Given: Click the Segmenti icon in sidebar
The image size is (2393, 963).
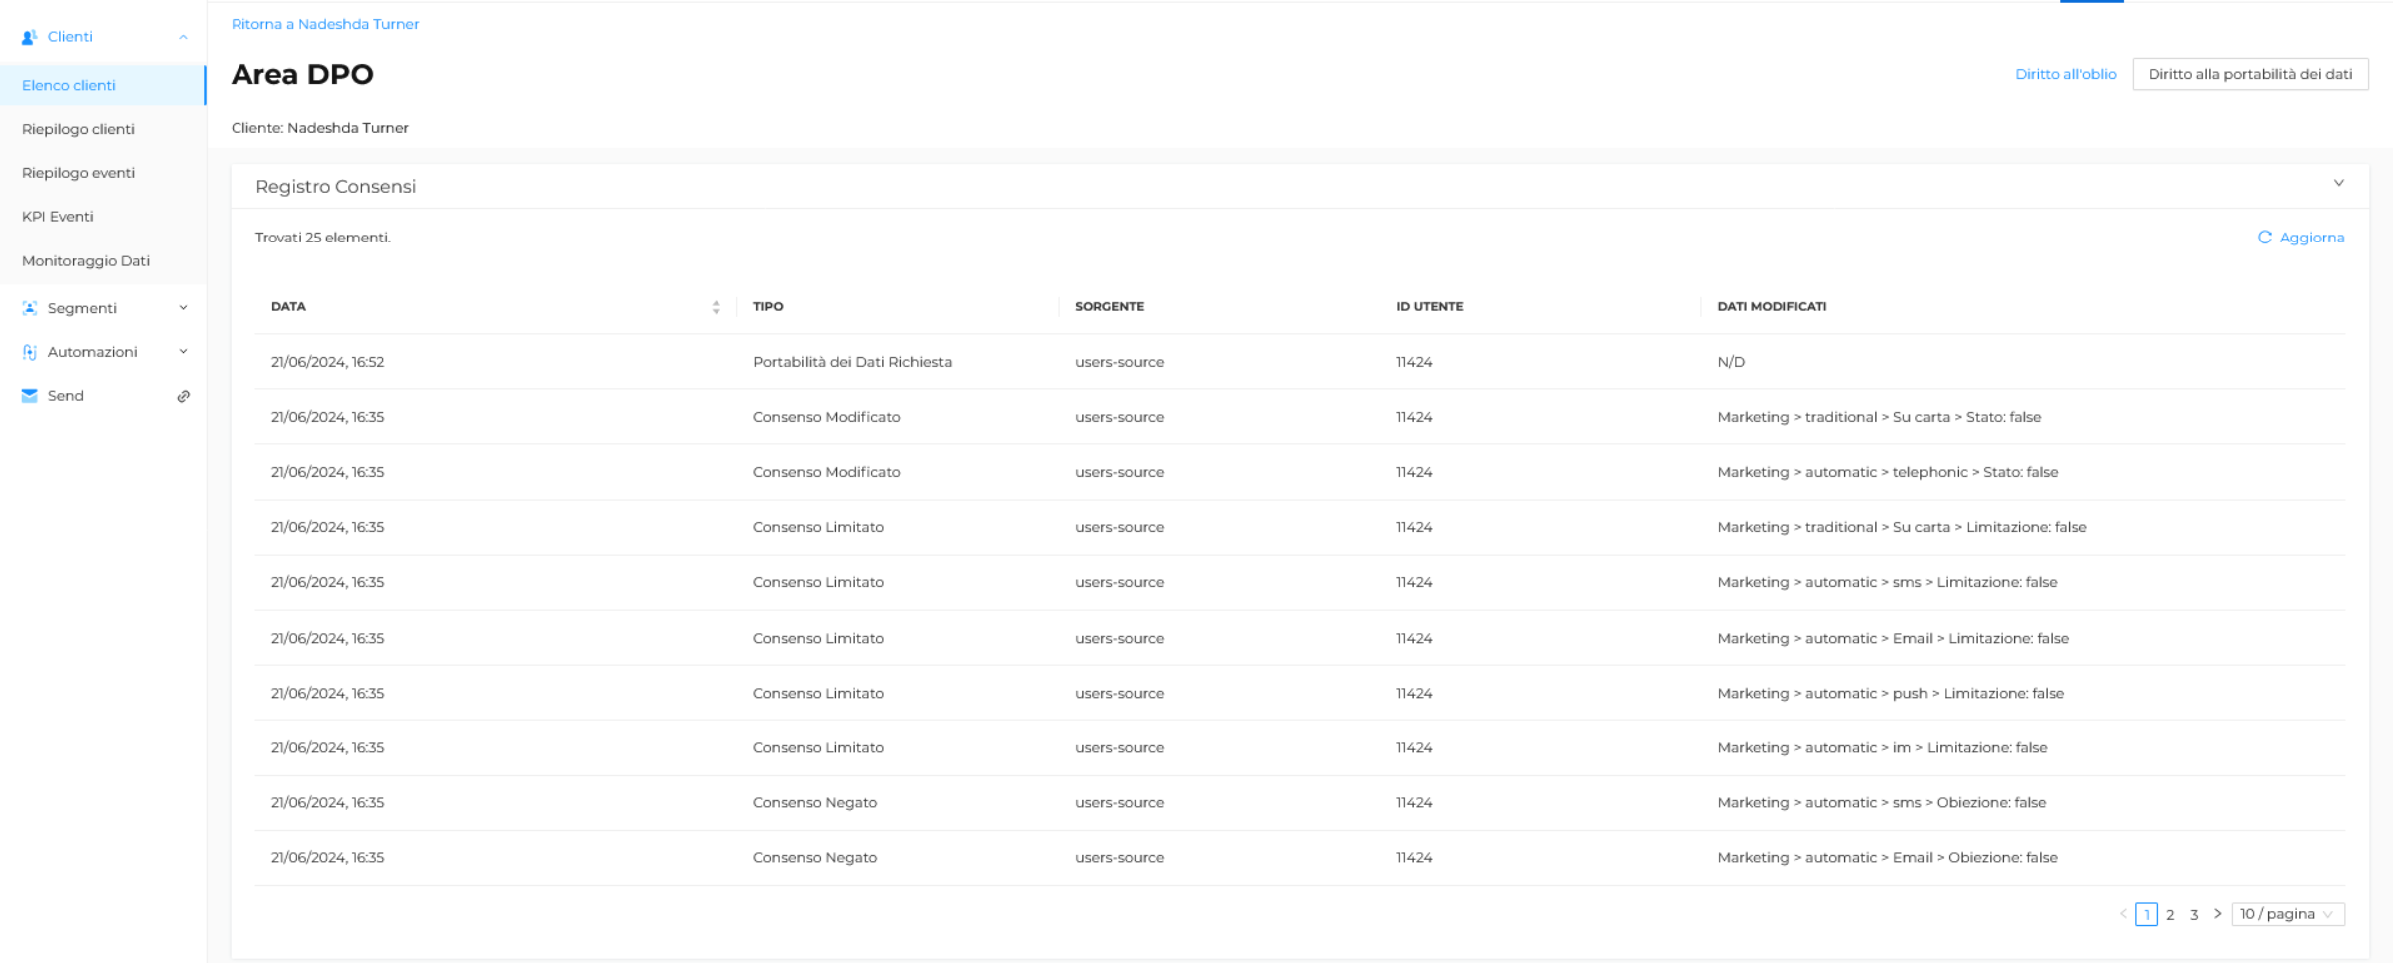Looking at the screenshot, I should coord(29,308).
